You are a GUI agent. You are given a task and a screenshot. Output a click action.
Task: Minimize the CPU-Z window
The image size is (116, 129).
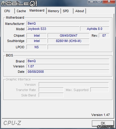[x=92, y=1]
